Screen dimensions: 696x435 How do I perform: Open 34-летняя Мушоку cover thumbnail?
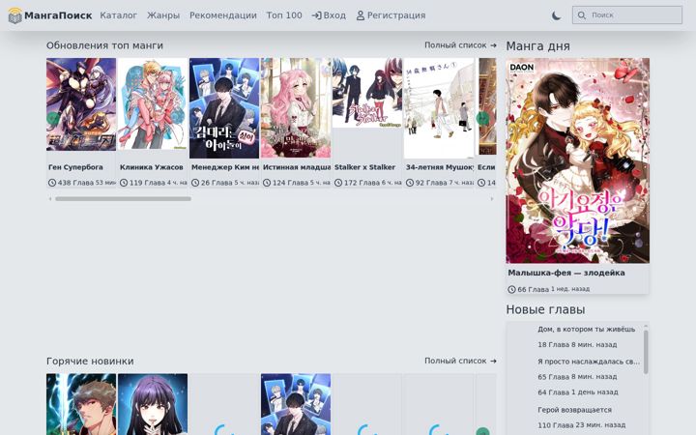pos(439,108)
